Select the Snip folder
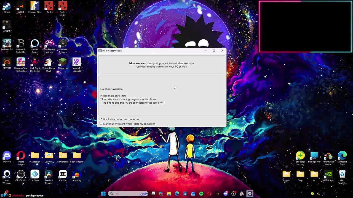Image resolution: width=353 pixels, height=198 pixels. pyautogui.click(x=300, y=176)
